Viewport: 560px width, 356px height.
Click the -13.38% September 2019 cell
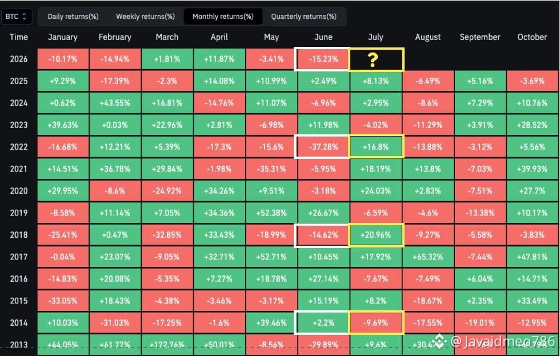click(480, 213)
